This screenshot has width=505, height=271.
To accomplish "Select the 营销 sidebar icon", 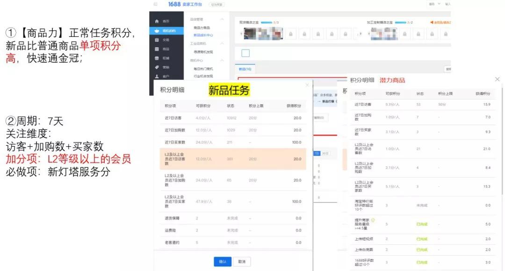I will pos(156,67).
